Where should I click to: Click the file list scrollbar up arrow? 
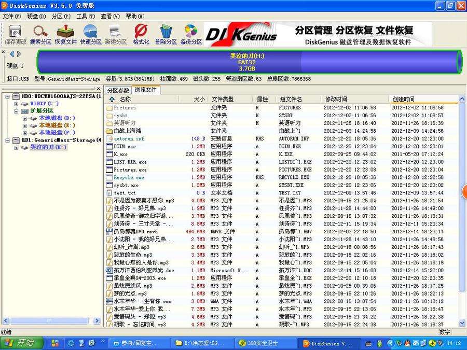pyautogui.click(x=462, y=99)
